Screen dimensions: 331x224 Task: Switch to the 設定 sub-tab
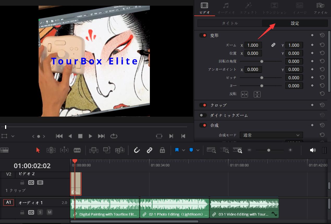(295, 23)
